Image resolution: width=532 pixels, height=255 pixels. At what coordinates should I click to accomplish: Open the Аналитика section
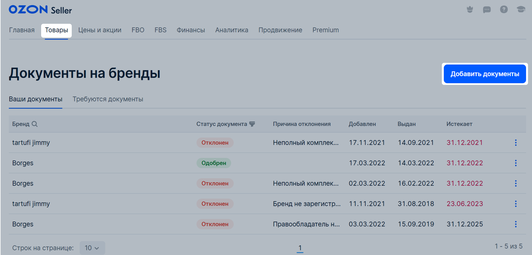pyautogui.click(x=232, y=30)
